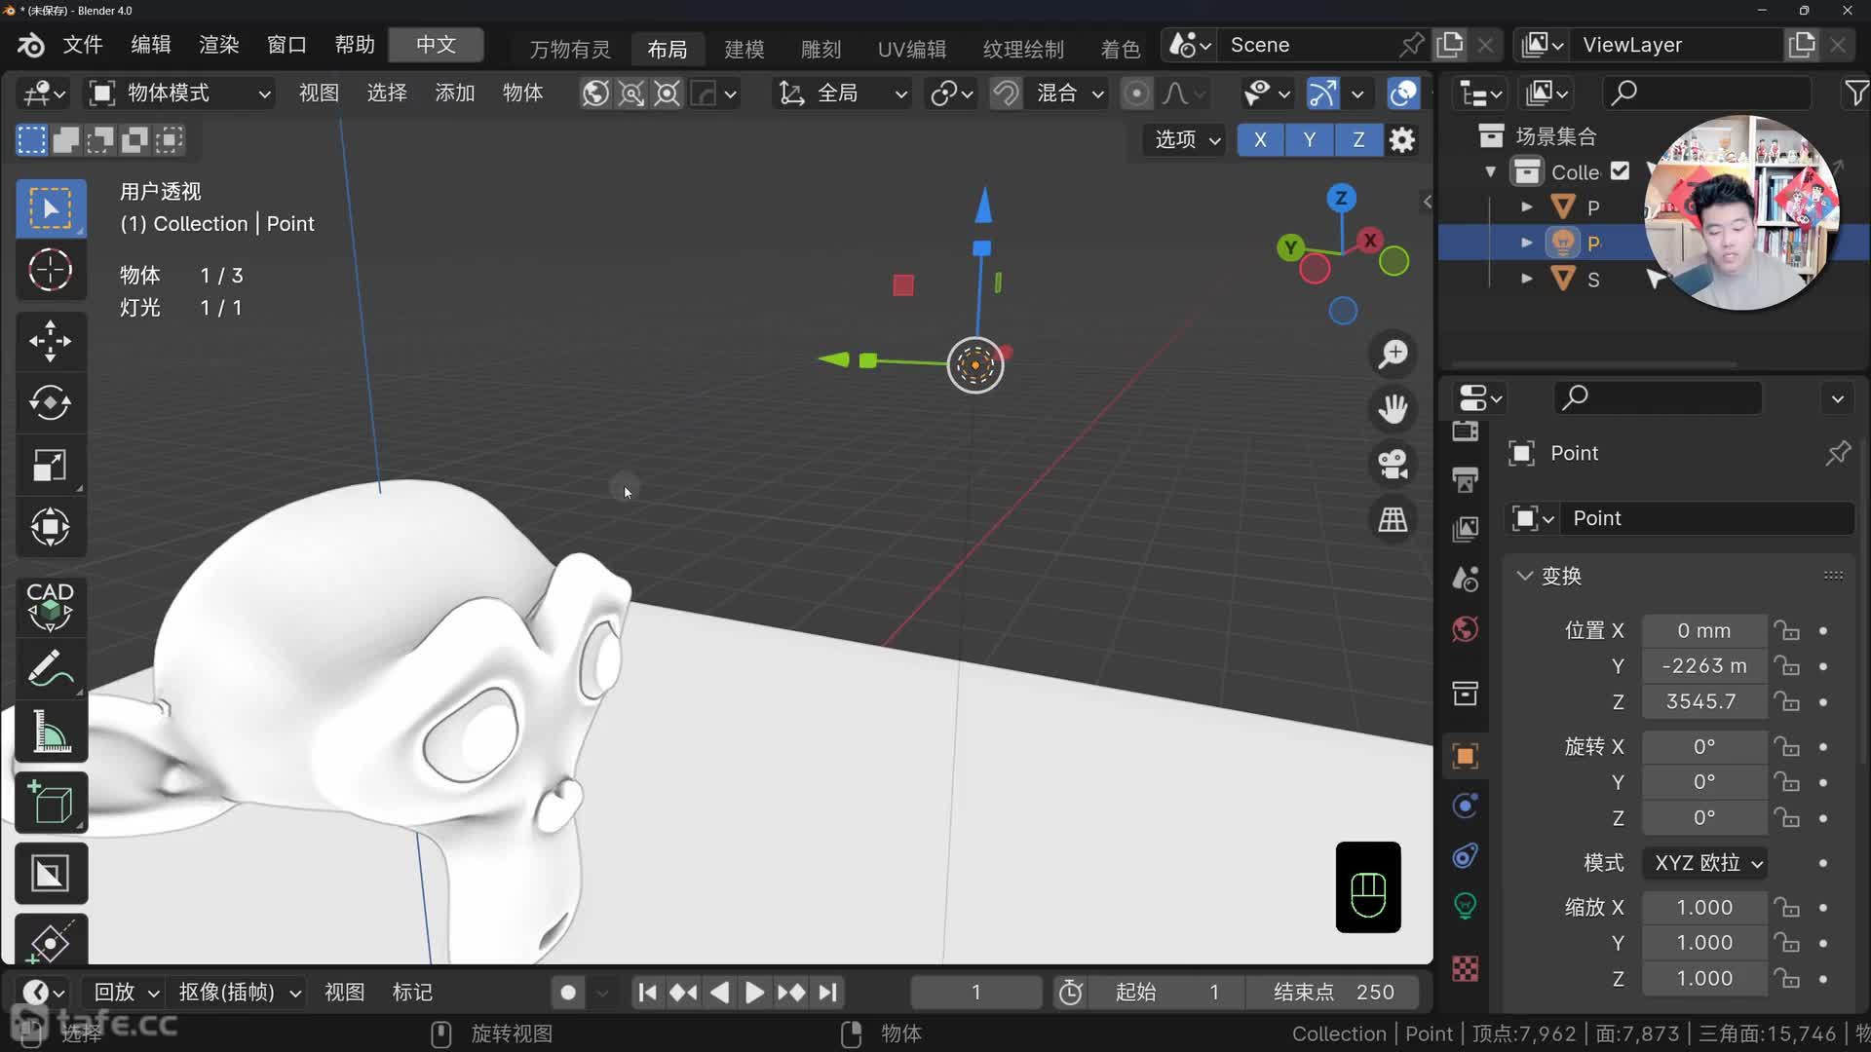The height and width of the screenshot is (1052, 1871).
Task: Click the Location Z value field
Action: [x=1702, y=701]
